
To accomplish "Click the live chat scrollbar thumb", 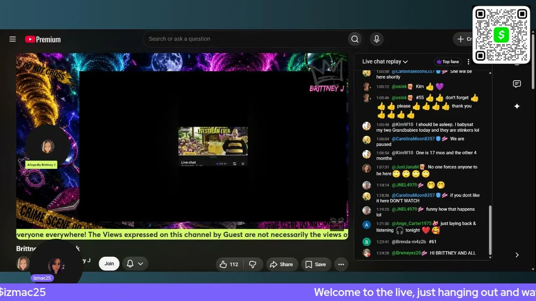I will [490, 230].
